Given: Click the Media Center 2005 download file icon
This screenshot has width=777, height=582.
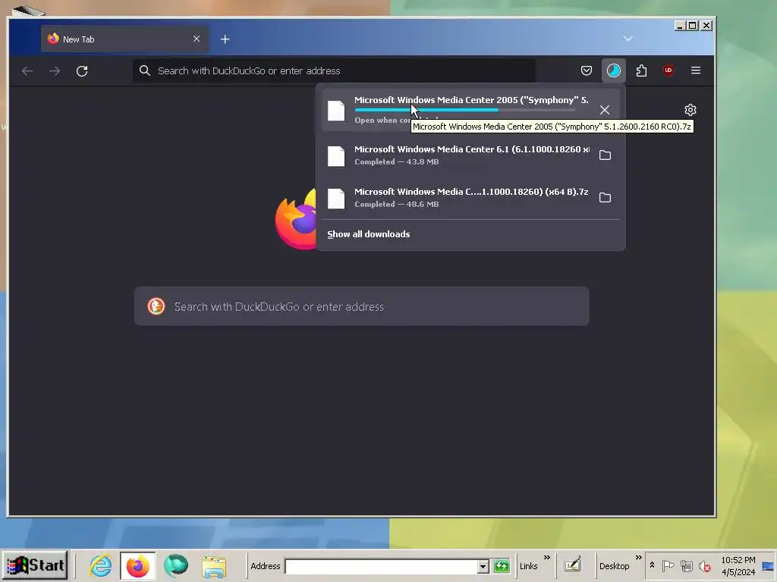Looking at the screenshot, I should coord(336,111).
